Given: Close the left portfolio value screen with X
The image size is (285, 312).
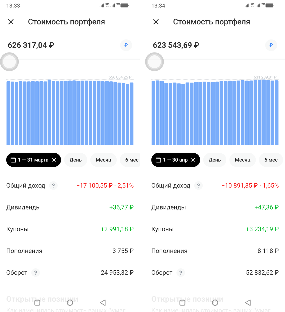Looking at the screenshot, I should (11, 22).
